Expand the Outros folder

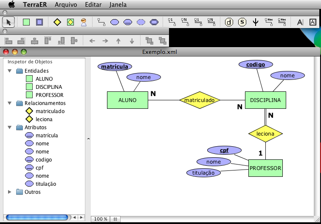10,192
